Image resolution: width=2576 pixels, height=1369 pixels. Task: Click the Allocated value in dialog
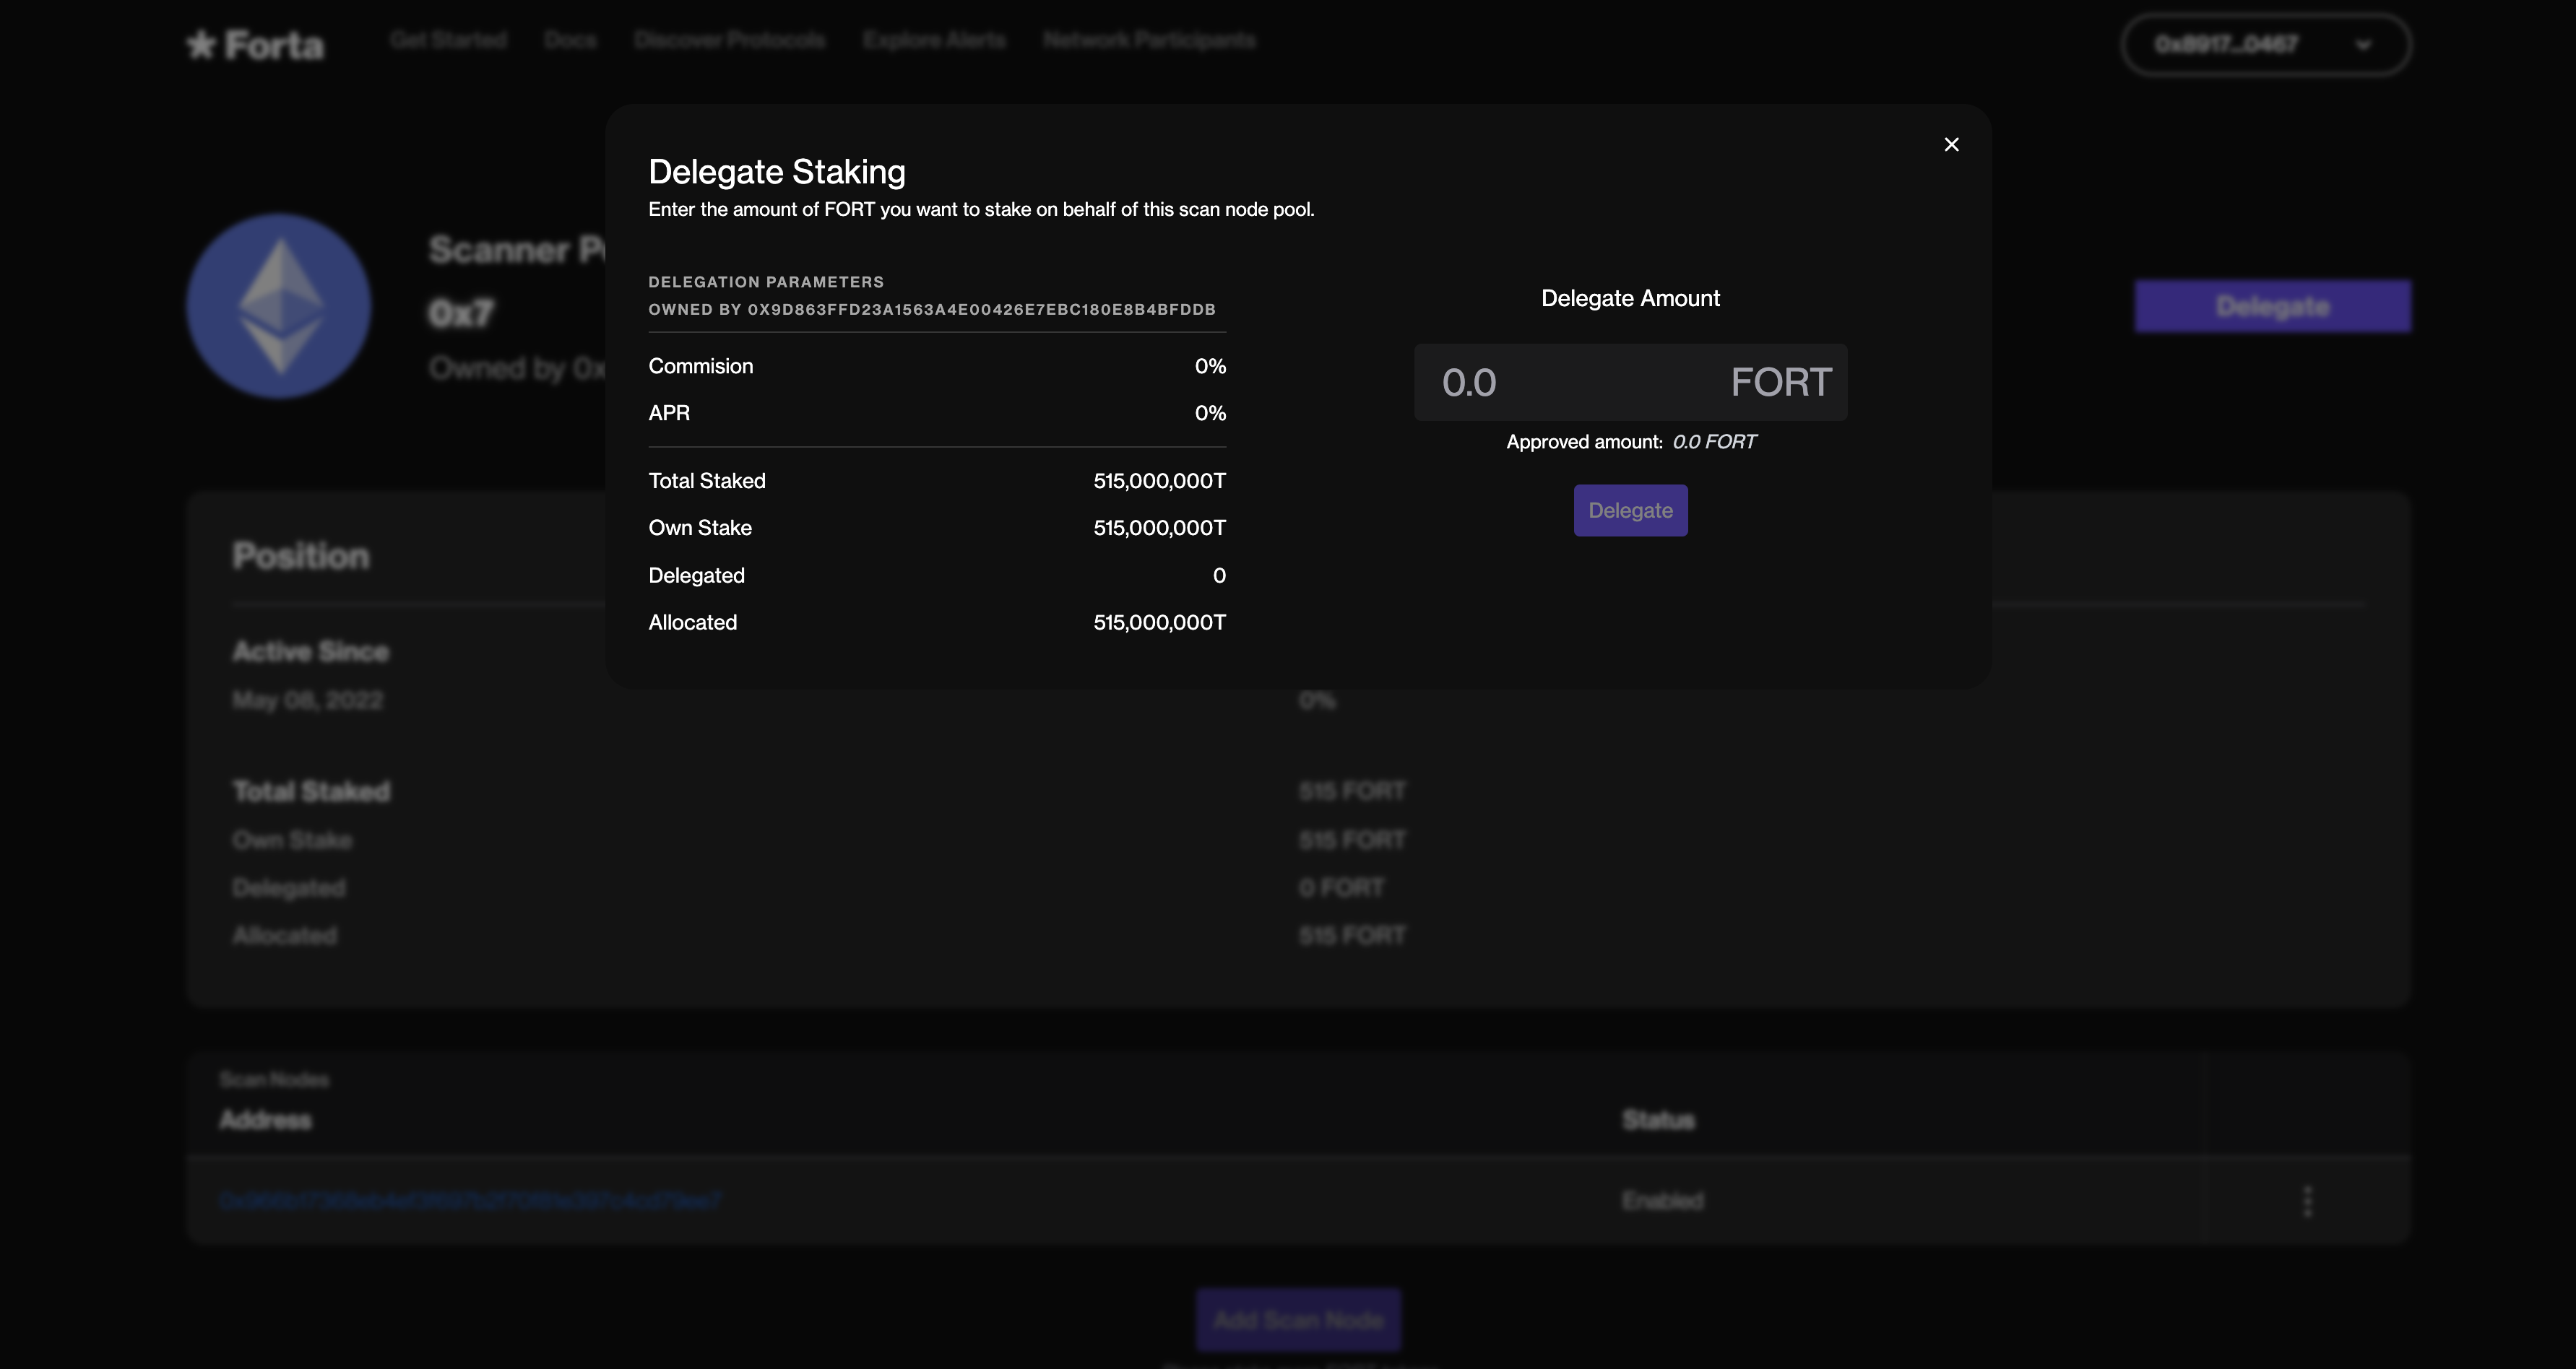tap(1159, 622)
